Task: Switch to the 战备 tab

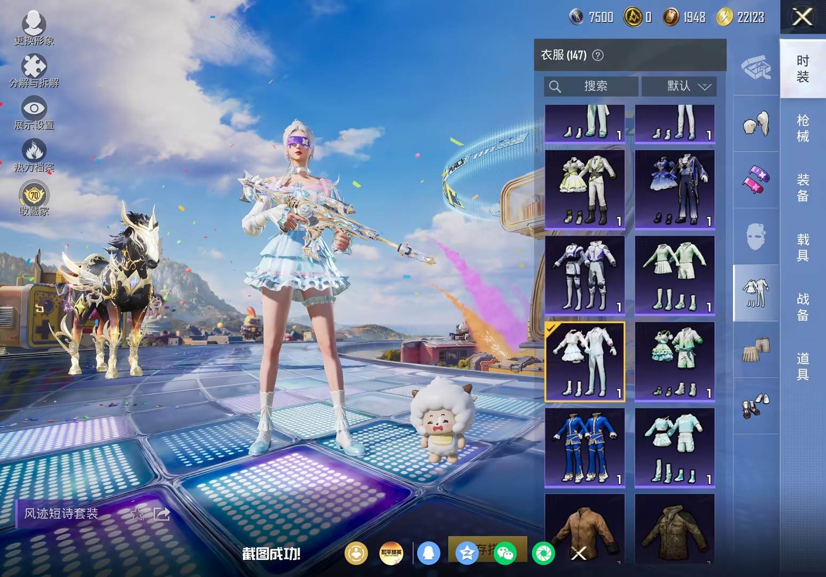Action: tap(802, 307)
